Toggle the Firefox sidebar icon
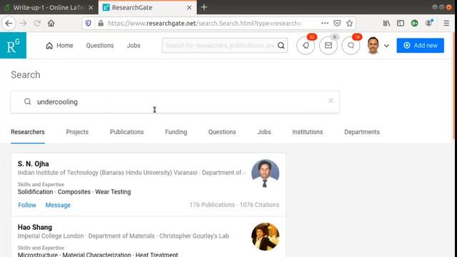Viewport: 457px width, 257px height. 401,24
